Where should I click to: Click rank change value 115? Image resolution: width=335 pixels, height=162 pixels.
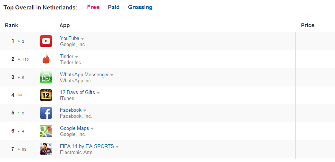pos(25,59)
